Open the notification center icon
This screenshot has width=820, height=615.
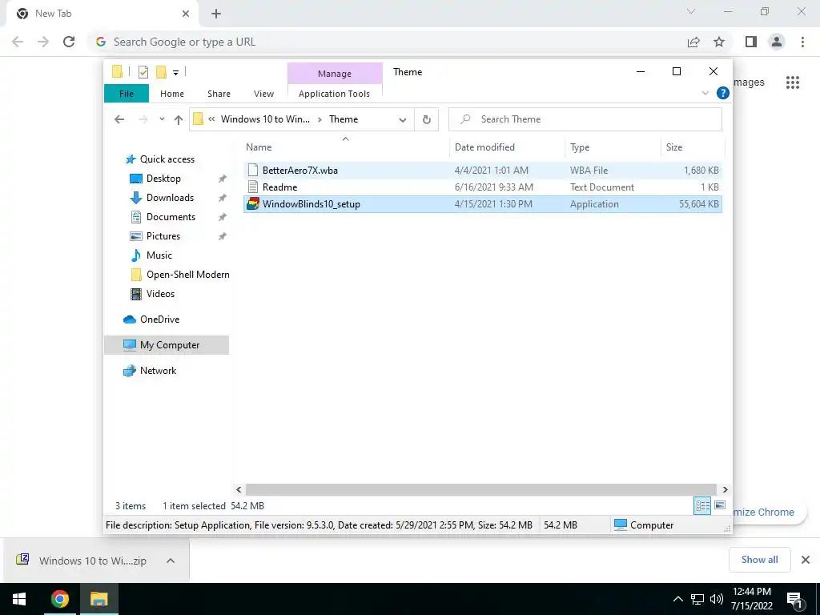point(794,599)
